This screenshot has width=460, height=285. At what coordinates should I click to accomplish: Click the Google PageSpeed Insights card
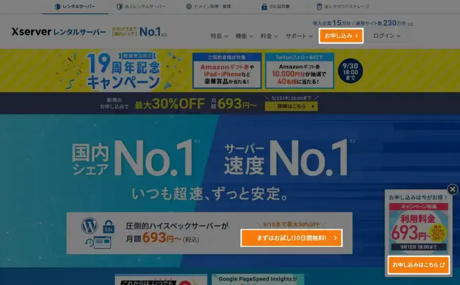point(258,280)
